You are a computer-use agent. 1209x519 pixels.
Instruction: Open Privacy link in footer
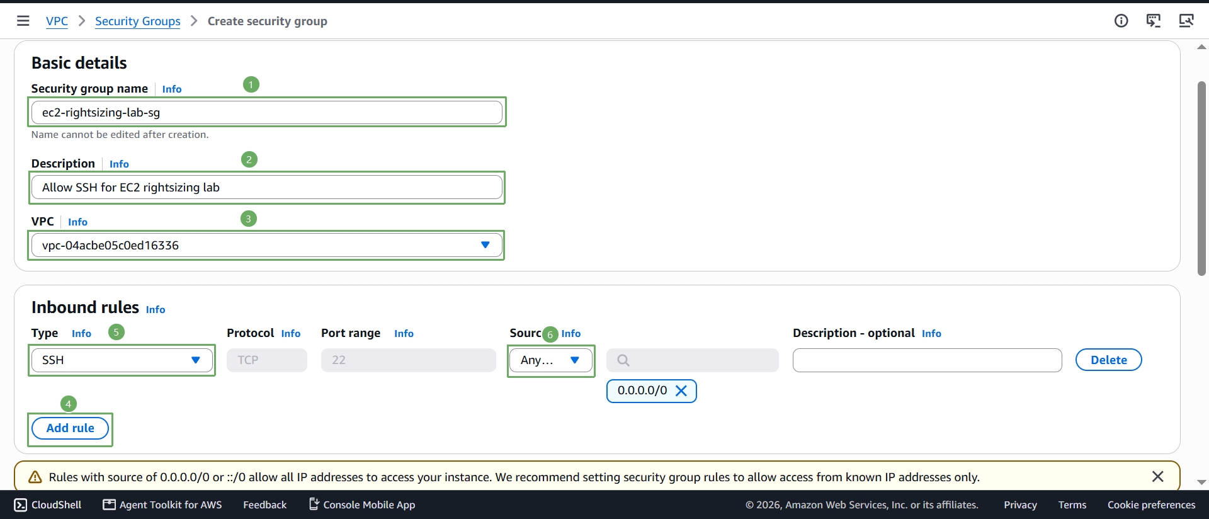1020,505
